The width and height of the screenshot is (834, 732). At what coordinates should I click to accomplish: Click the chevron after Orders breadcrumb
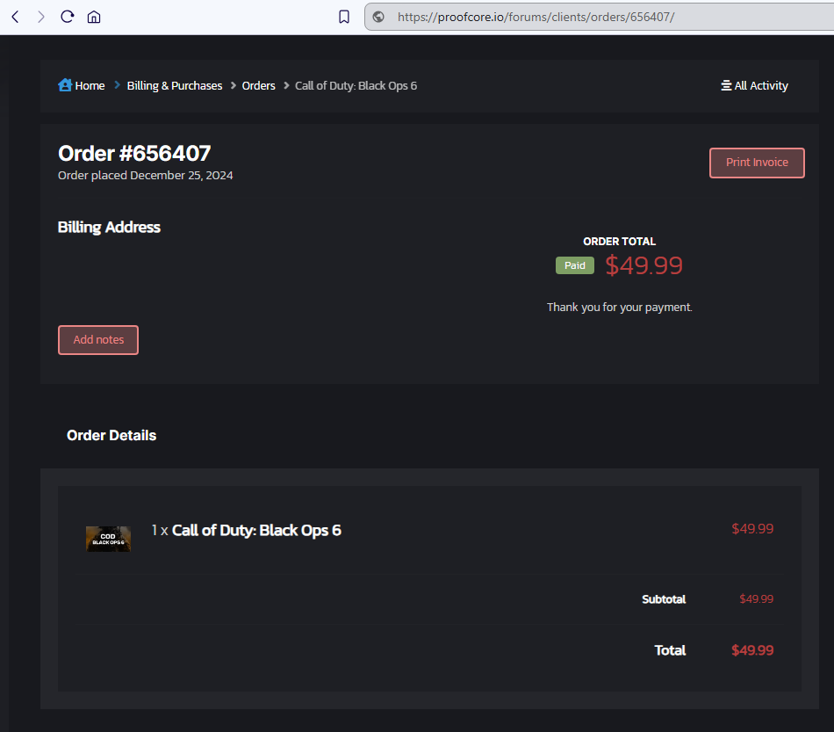[286, 85]
